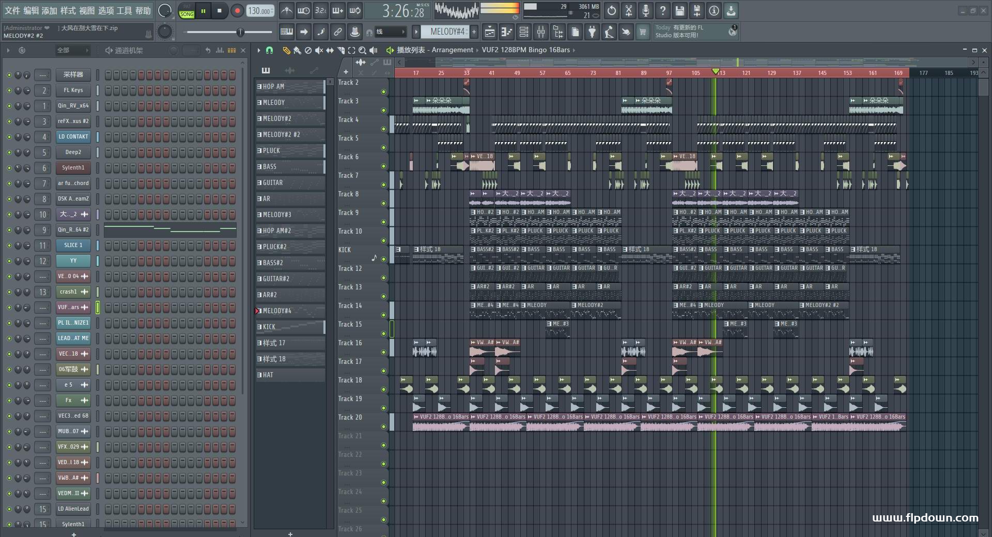This screenshot has width=992, height=537.
Task: Click the Sylenth1 channel button
Action: (73, 167)
